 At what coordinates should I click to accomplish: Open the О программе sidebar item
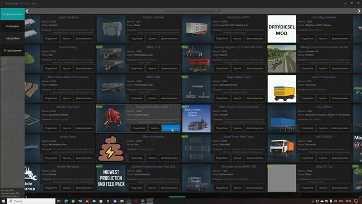(x=12, y=50)
